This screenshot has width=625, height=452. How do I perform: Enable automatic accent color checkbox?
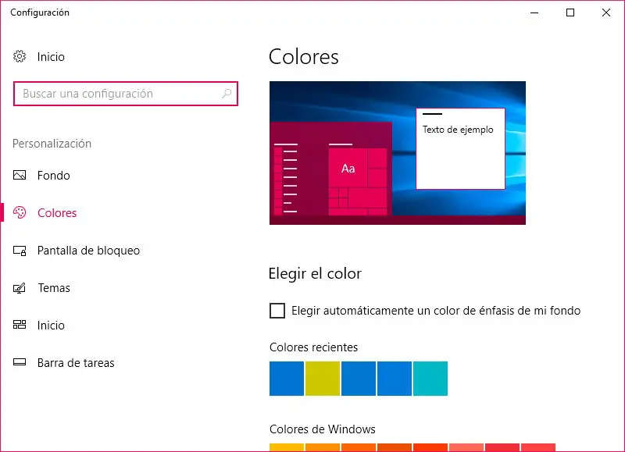(x=277, y=311)
